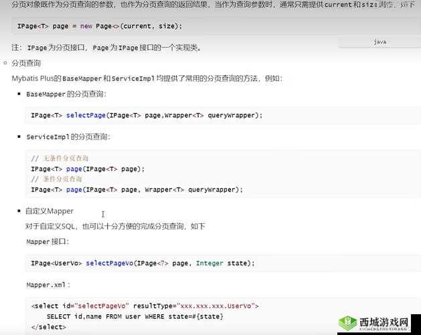Click the selectPageVo method name
This screenshot has width=421, height=335.
(110, 263)
